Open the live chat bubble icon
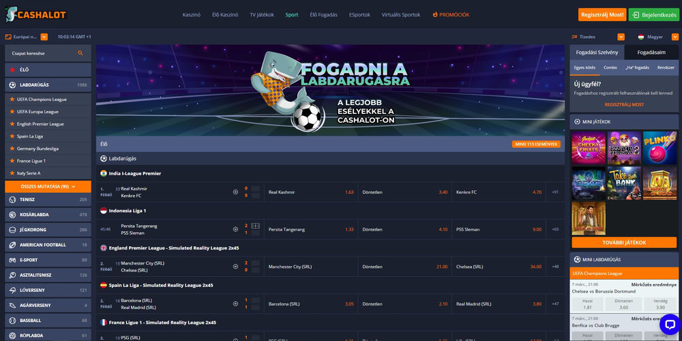 (670, 324)
